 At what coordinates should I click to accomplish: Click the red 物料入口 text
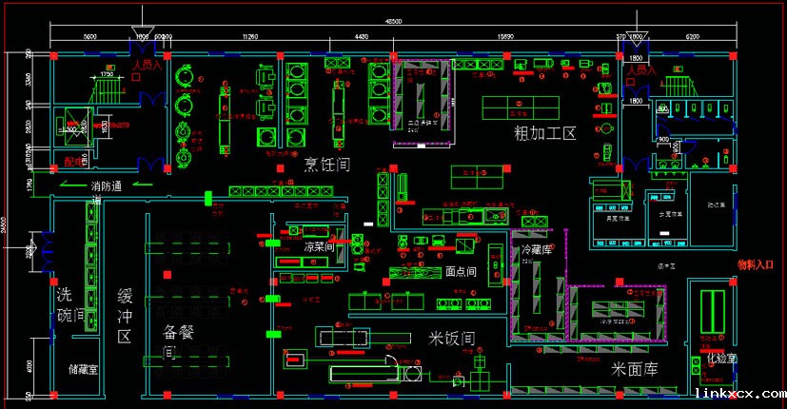pyautogui.click(x=758, y=265)
